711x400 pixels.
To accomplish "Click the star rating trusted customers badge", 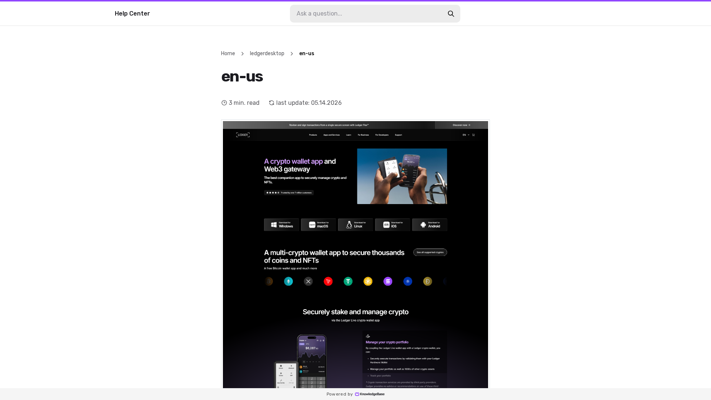I will click(x=289, y=193).
